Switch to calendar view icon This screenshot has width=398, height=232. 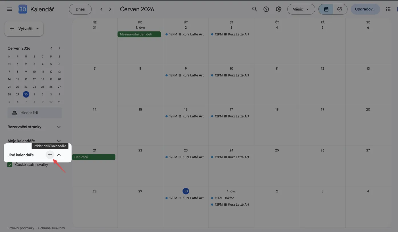[x=326, y=9]
